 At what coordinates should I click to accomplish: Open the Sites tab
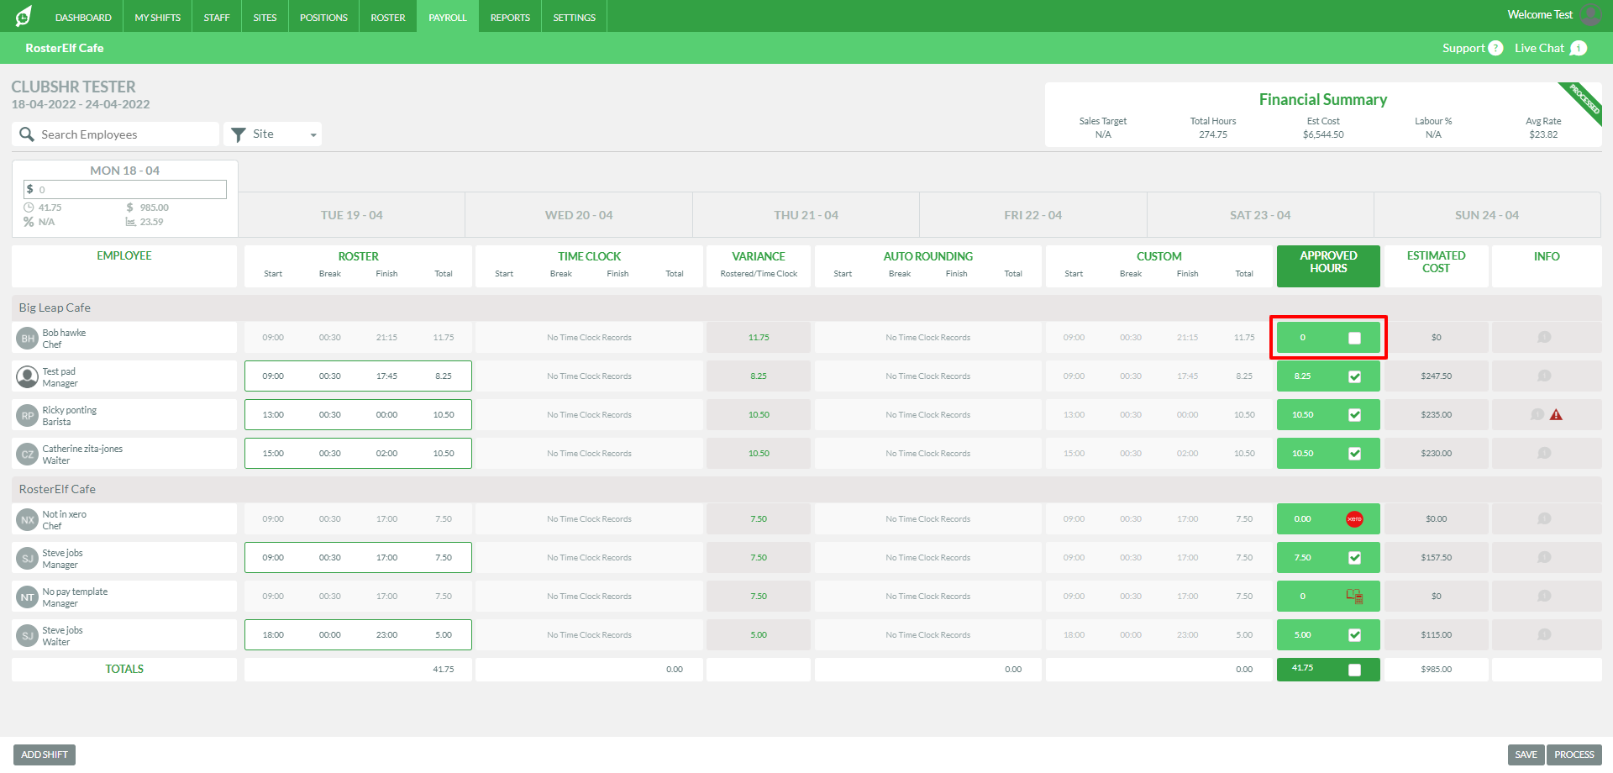point(265,17)
